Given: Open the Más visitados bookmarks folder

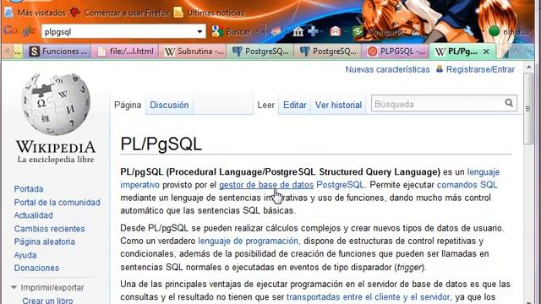Looking at the screenshot, I should 36,13.
